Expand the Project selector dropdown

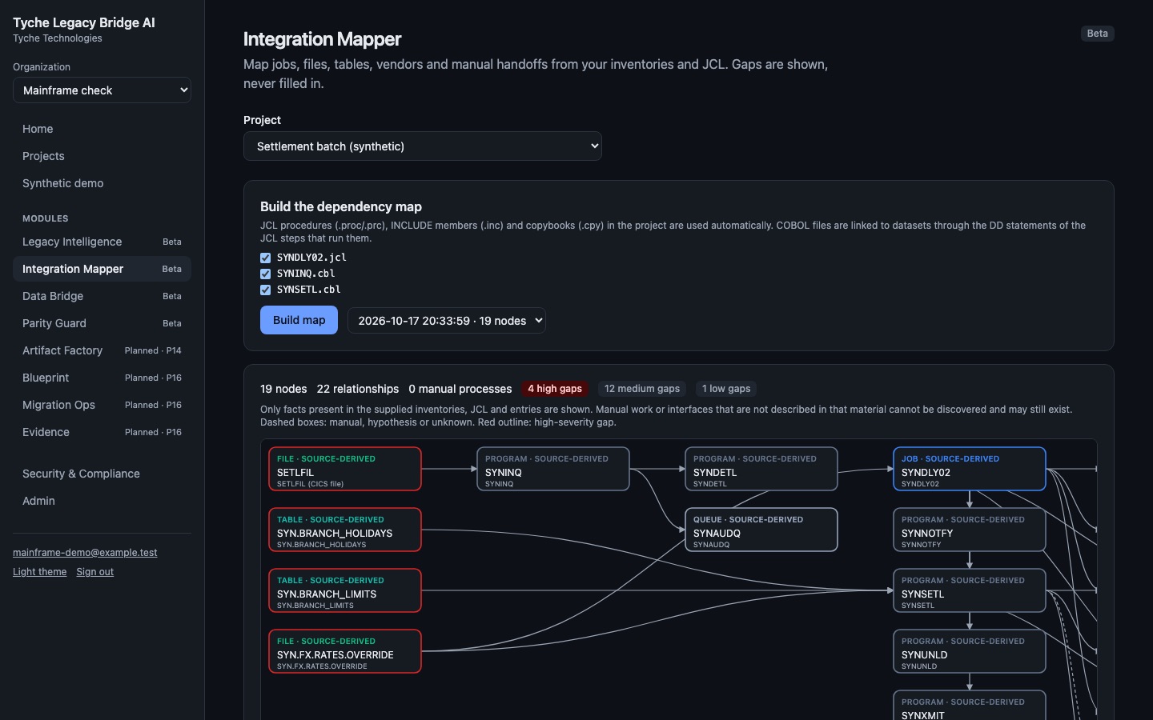pos(422,146)
